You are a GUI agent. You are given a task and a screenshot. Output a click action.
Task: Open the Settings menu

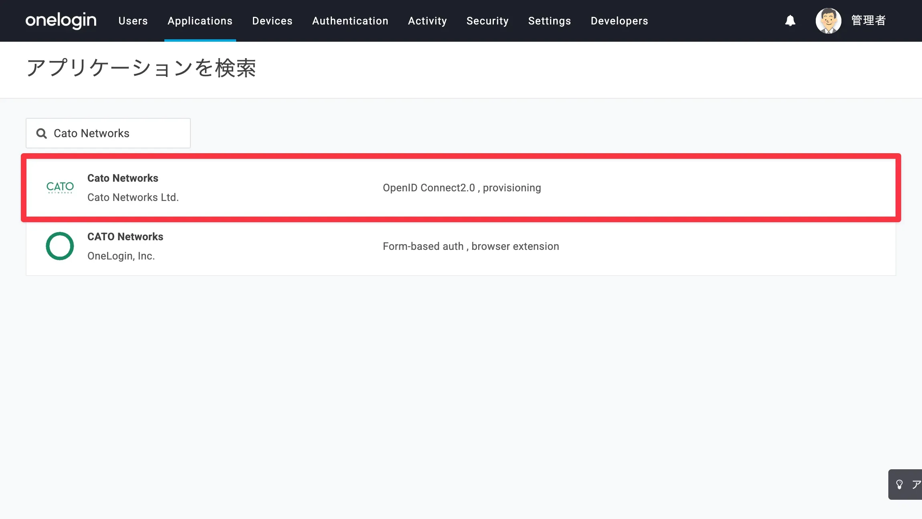(x=550, y=21)
